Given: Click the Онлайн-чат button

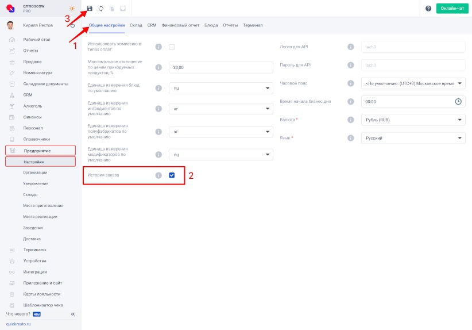Looking at the screenshot, I should [x=452, y=9].
